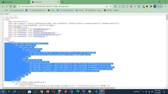This screenshot has height=94, width=168.
Task: Close the Document tab
Action: point(29,2)
